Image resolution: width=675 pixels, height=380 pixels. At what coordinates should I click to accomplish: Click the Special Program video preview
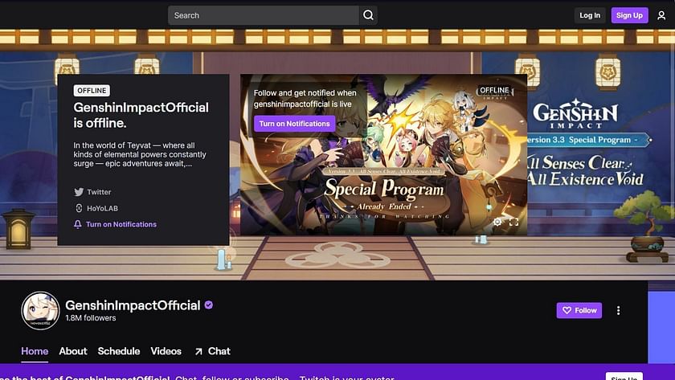(383, 155)
